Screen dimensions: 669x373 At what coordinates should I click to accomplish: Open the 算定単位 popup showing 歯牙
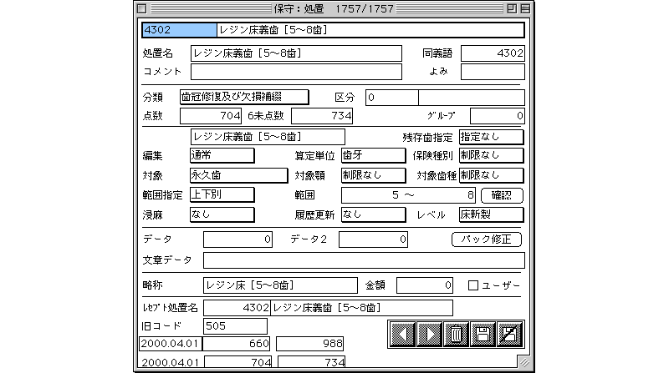point(373,155)
